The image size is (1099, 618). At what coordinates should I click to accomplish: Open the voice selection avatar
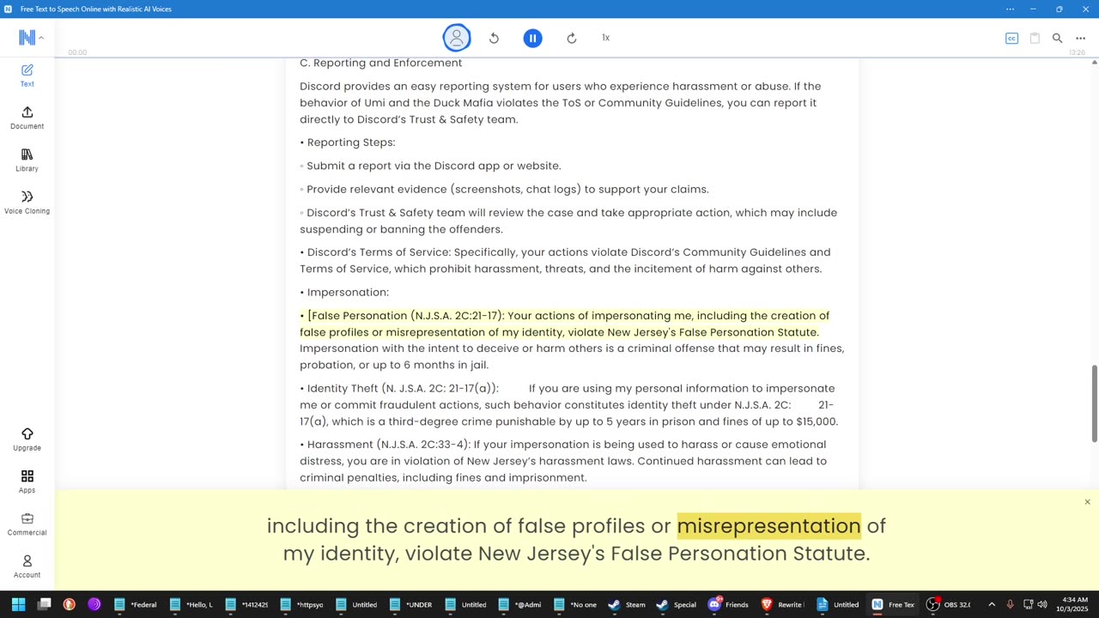(457, 38)
